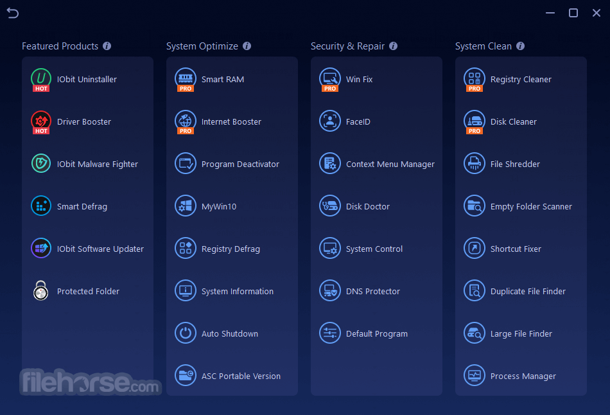This screenshot has height=415, width=610.
Task: Maximize the toolbox window
Action: 573,13
